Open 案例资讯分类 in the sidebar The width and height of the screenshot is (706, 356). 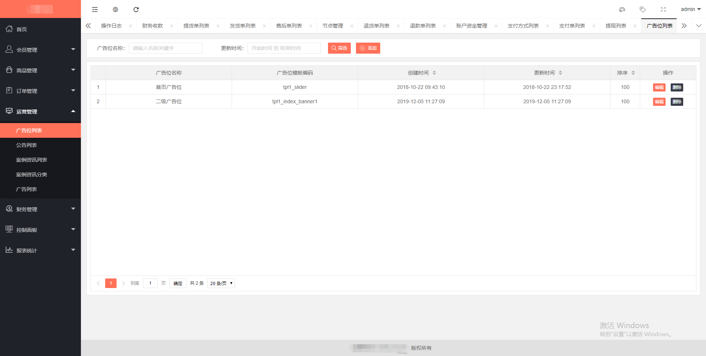(40, 175)
